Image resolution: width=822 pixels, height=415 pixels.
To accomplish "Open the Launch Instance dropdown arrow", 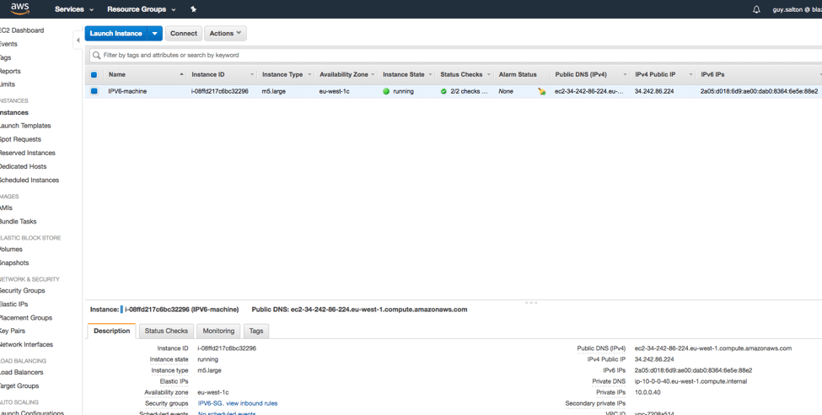I will pos(154,33).
